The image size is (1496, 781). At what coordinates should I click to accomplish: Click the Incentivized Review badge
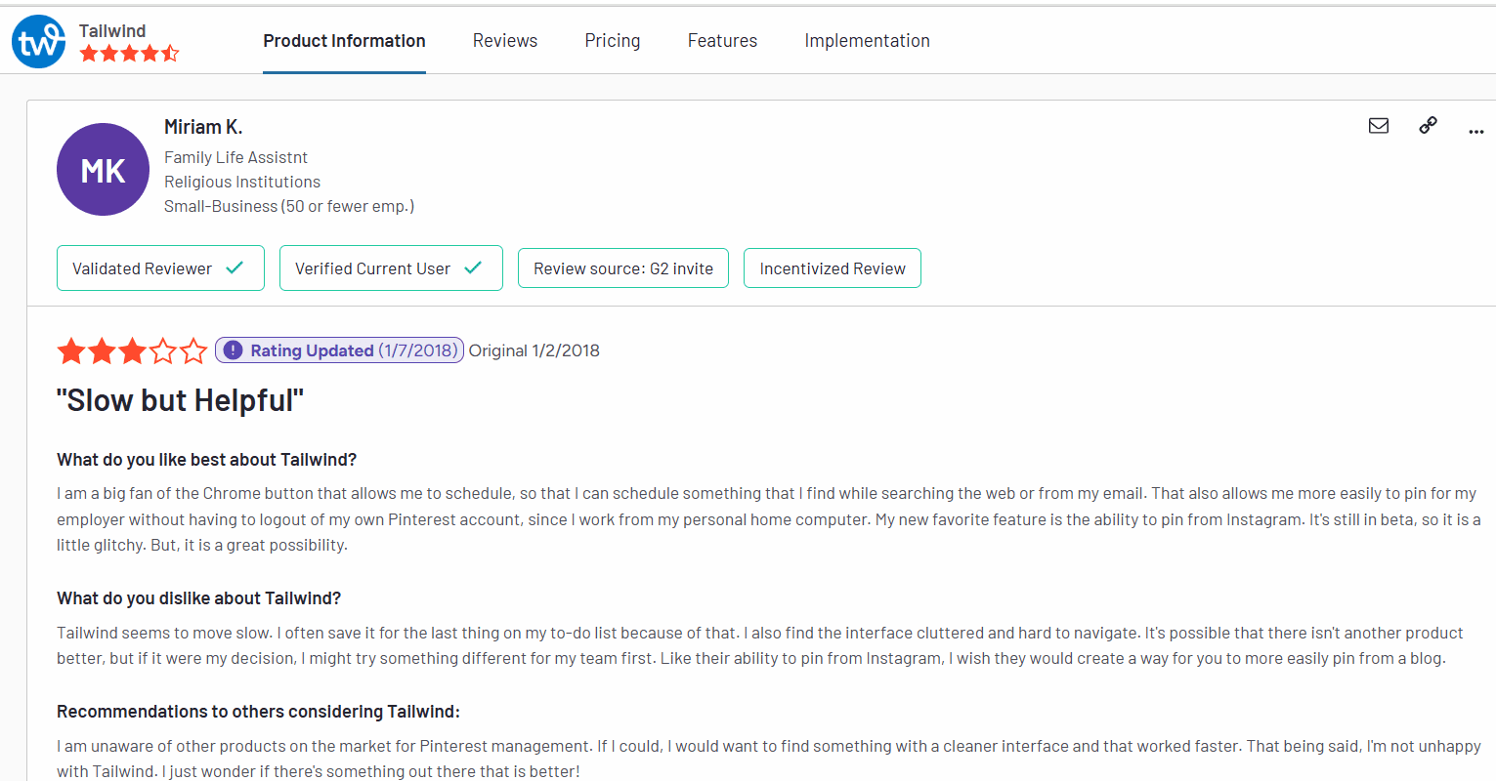point(832,268)
